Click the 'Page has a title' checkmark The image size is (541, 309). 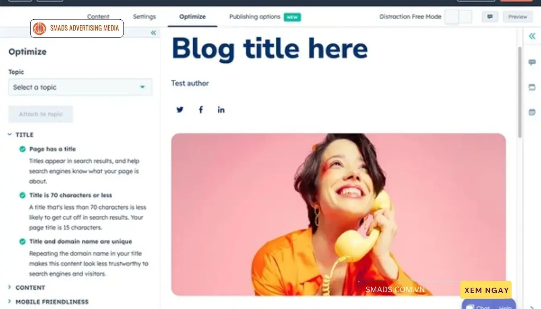click(23, 149)
